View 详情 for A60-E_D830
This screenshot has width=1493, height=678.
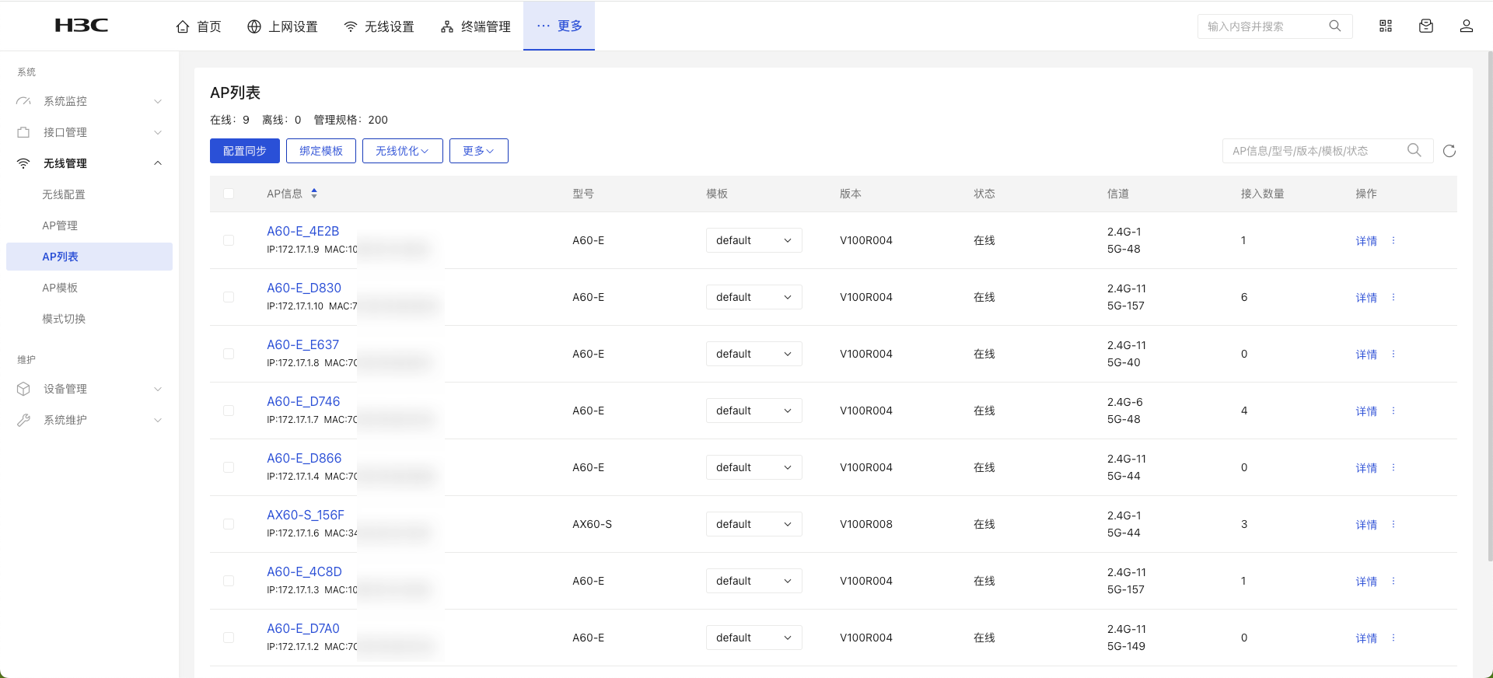pyautogui.click(x=1366, y=297)
